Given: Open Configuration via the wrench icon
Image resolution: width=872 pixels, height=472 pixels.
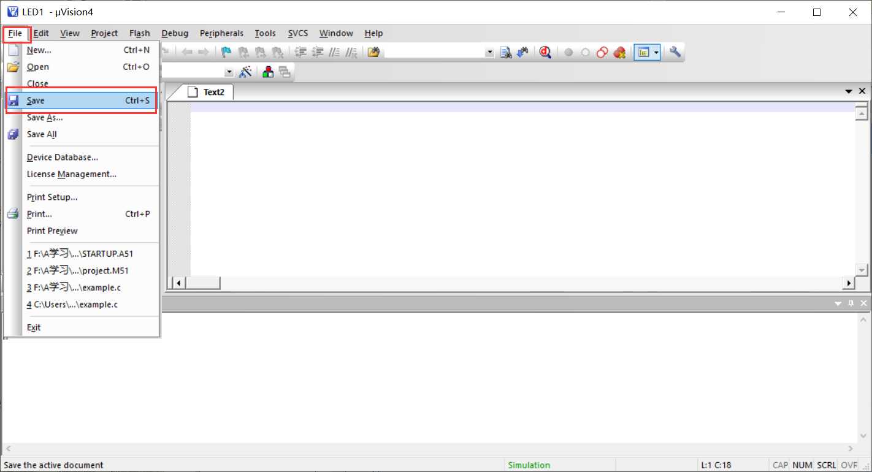Looking at the screenshot, I should pos(675,53).
